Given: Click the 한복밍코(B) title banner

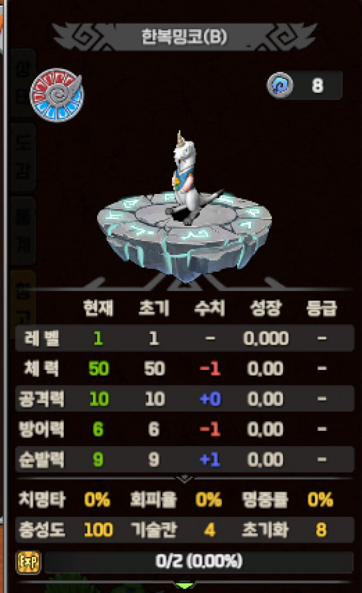Looking at the screenshot, I should click(x=185, y=37).
